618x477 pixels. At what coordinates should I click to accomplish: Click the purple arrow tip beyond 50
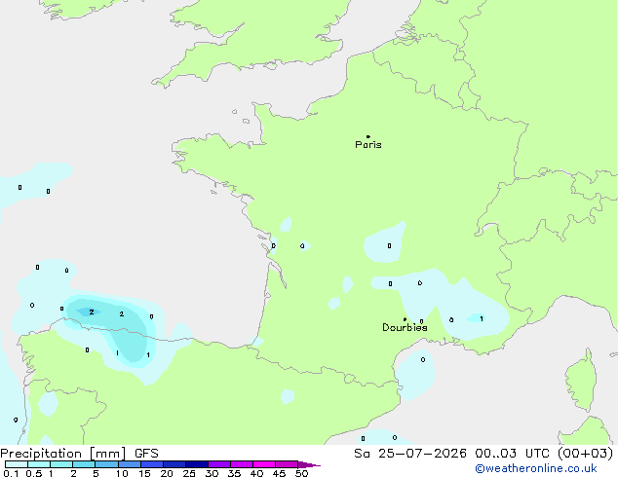pyautogui.click(x=309, y=464)
